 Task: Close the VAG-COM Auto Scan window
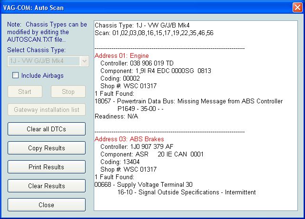point(297,8)
